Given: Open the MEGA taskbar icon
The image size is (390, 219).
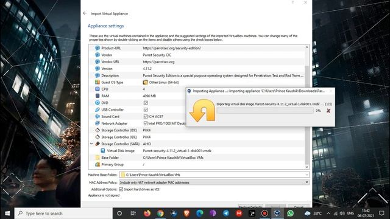Looking at the screenshot, I should pos(239,214).
